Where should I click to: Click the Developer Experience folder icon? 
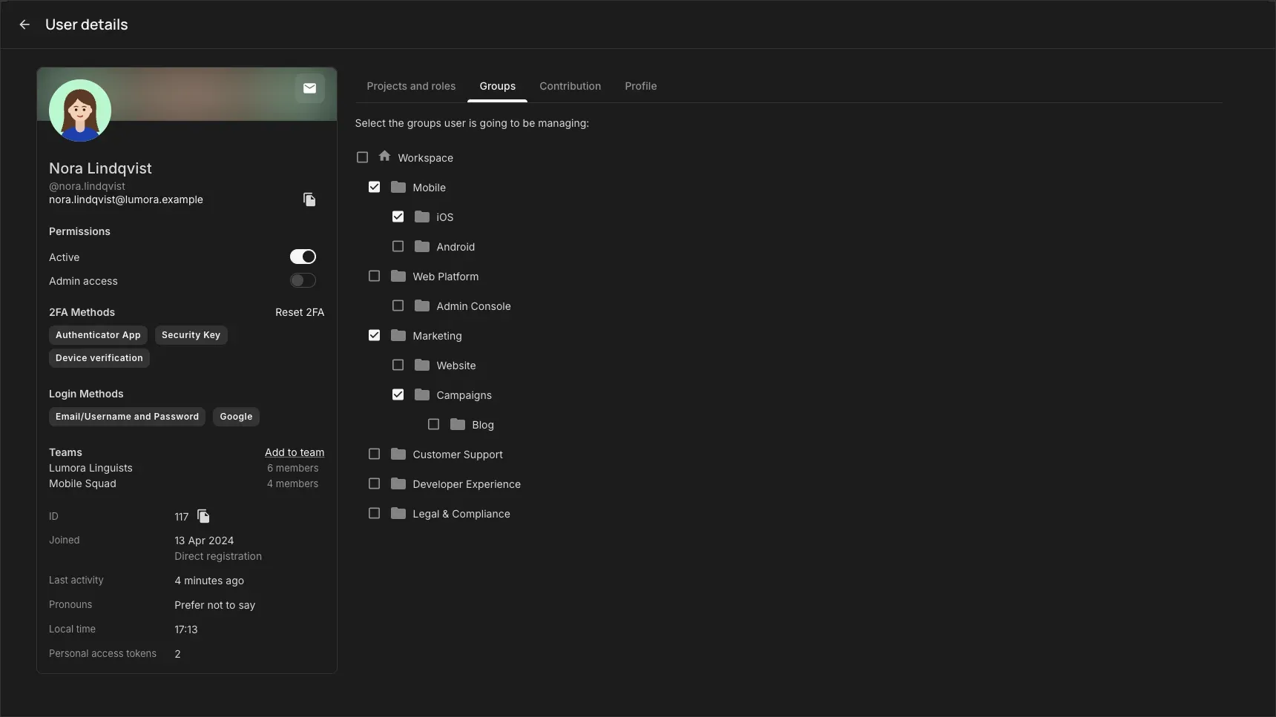pos(398,483)
